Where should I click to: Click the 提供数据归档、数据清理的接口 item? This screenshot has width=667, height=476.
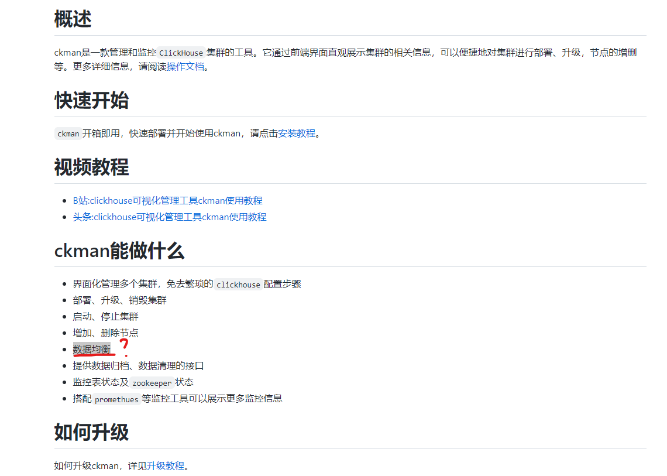coord(138,366)
